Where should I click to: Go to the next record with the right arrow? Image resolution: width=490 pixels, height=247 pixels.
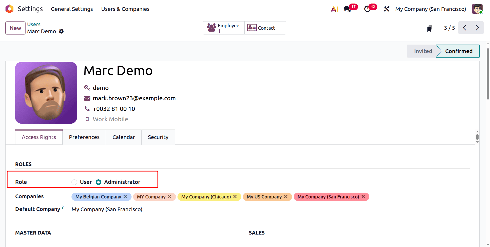coord(477,28)
